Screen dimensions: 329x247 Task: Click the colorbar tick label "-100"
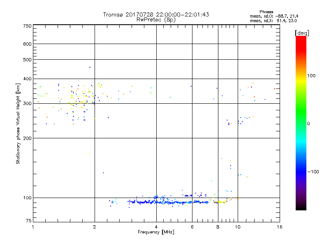(x=313, y=172)
